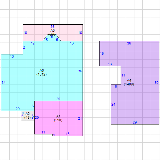Click the 50 dimension on A4's wall

click(156, 83)
